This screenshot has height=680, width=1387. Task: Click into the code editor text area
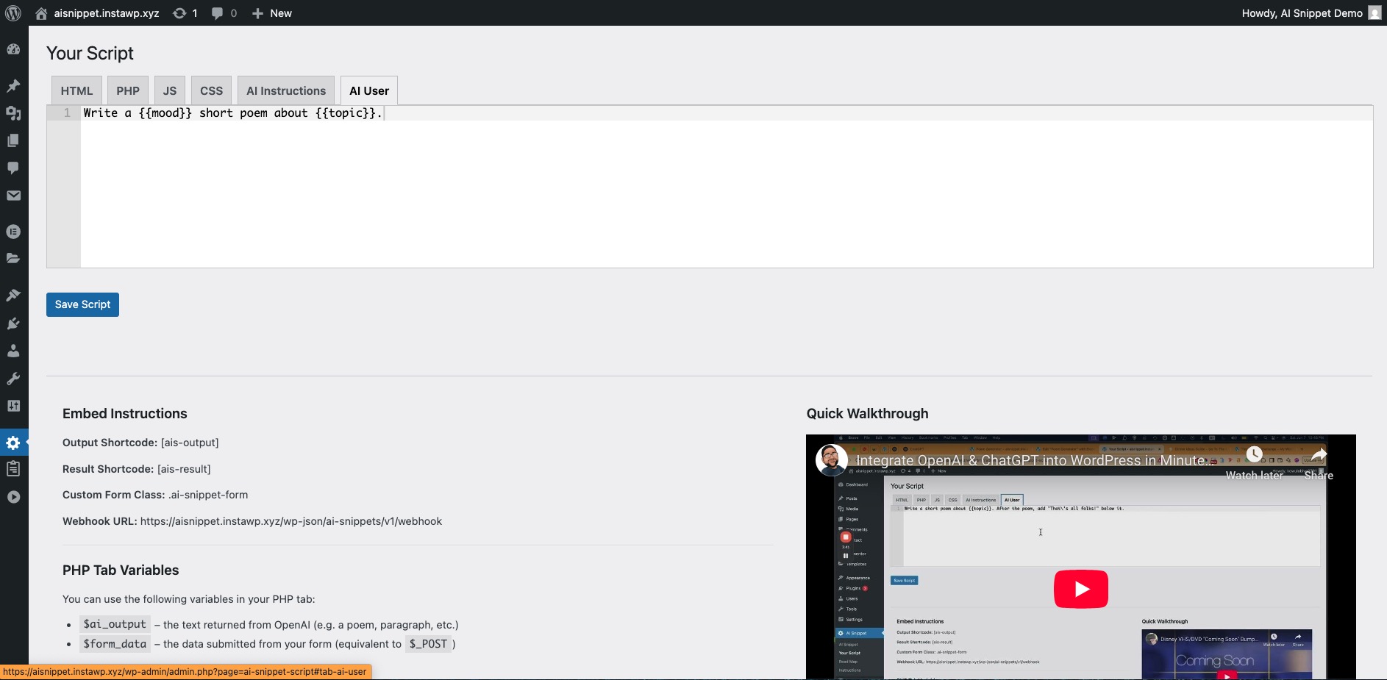[727, 187]
